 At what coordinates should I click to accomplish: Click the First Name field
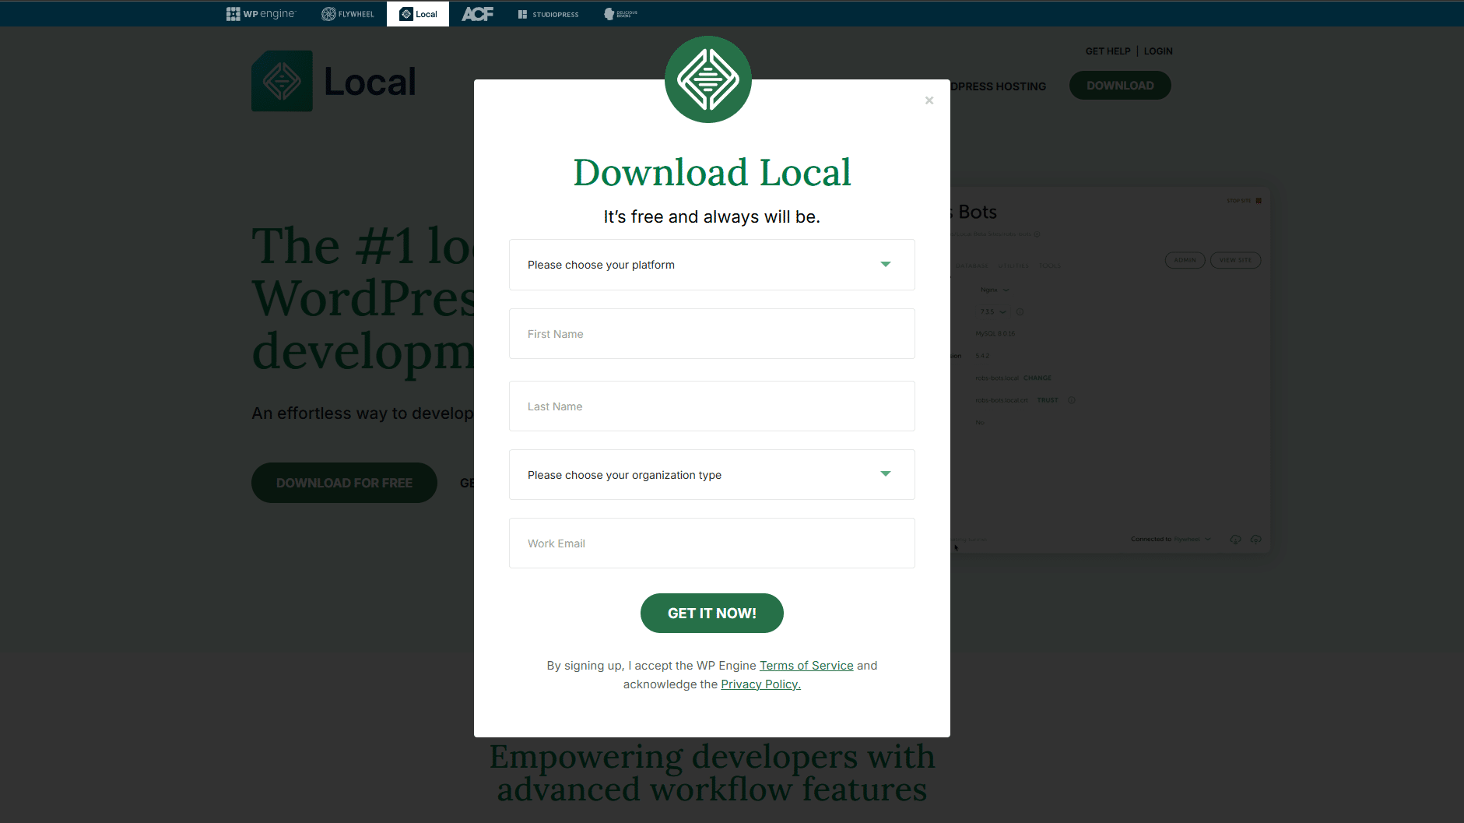711,334
